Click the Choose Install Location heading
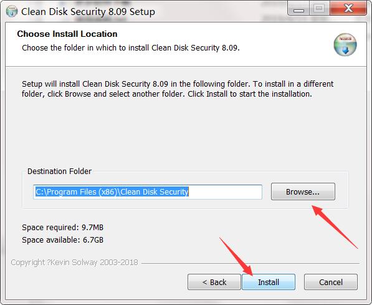Image resolution: width=372 pixels, height=305 pixels. click(x=67, y=34)
